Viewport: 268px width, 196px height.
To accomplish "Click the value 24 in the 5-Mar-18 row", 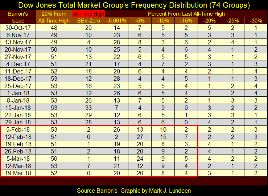I will (x=140, y=158).
